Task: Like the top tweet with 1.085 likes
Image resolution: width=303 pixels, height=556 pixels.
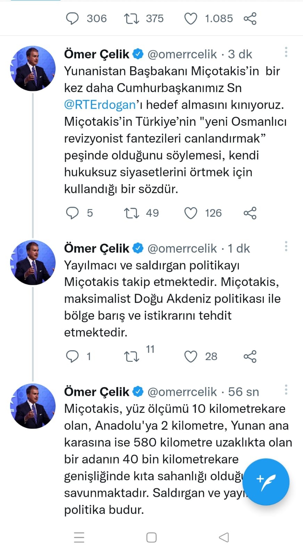Action: click(190, 18)
